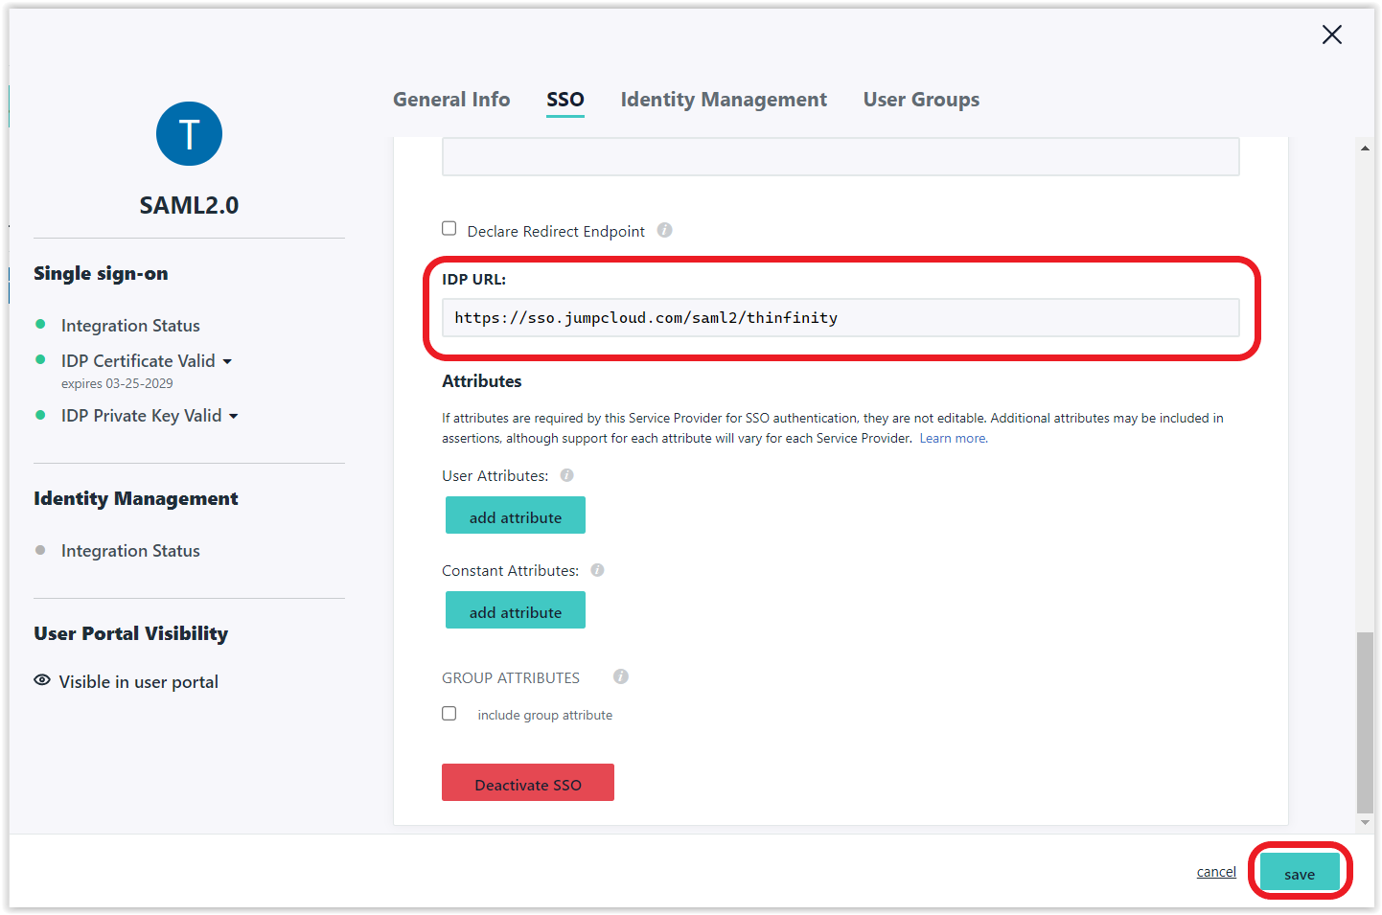Image resolution: width=1382 pixels, height=915 pixels.
Task: Click the vertical scrollbar thumb
Action: 1365,722
